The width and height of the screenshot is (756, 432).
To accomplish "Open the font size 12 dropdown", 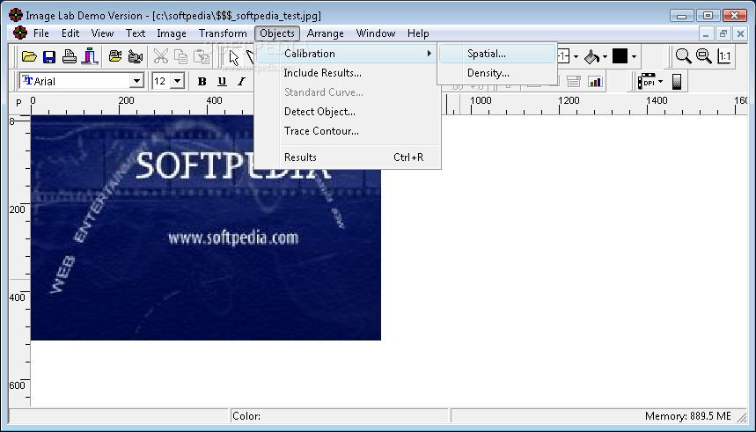I will point(178,81).
